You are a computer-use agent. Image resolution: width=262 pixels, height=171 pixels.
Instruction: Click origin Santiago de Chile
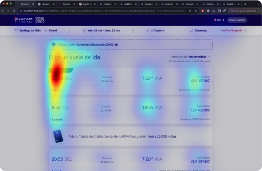(x=30, y=31)
